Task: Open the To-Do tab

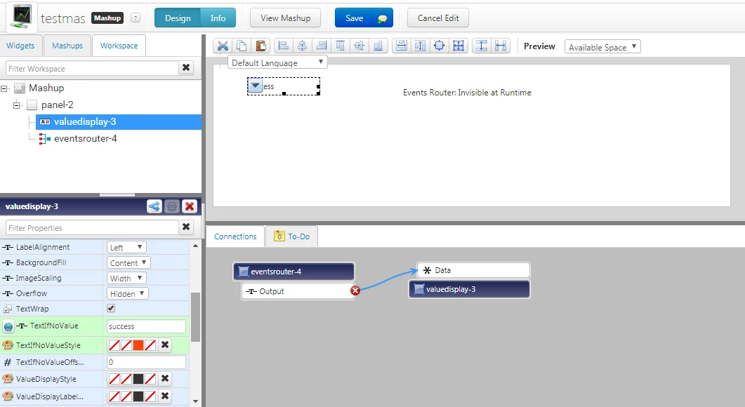Action: pyautogui.click(x=291, y=236)
